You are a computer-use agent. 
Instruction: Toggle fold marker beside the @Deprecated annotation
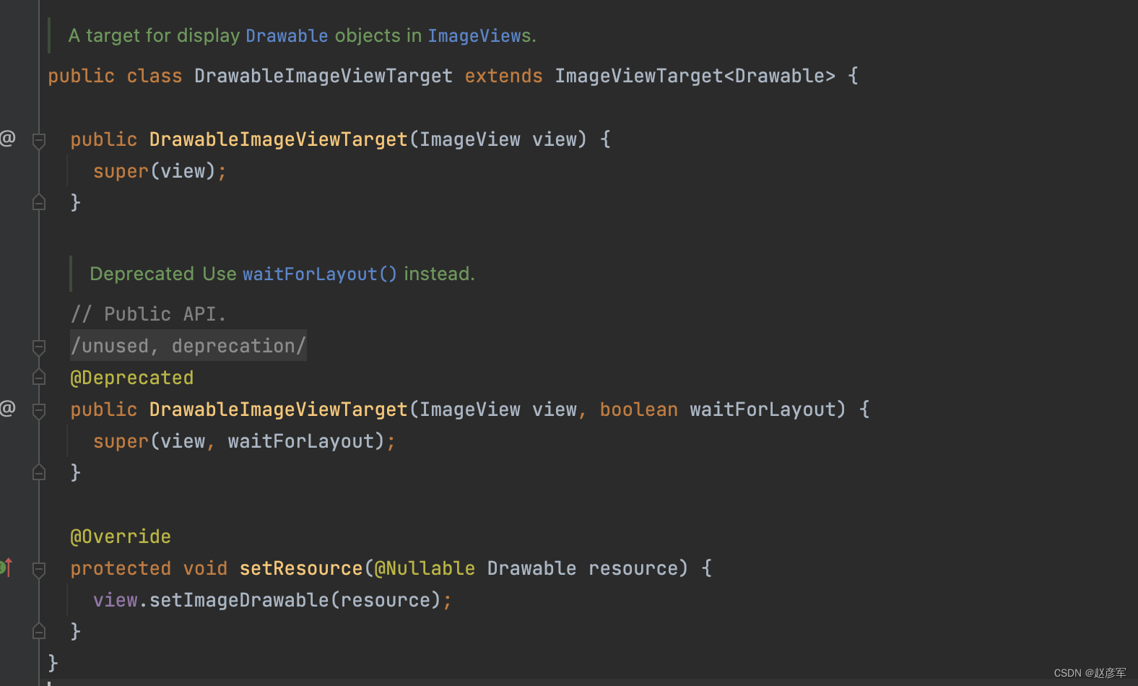pyautogui.click(x=39, y=377)
